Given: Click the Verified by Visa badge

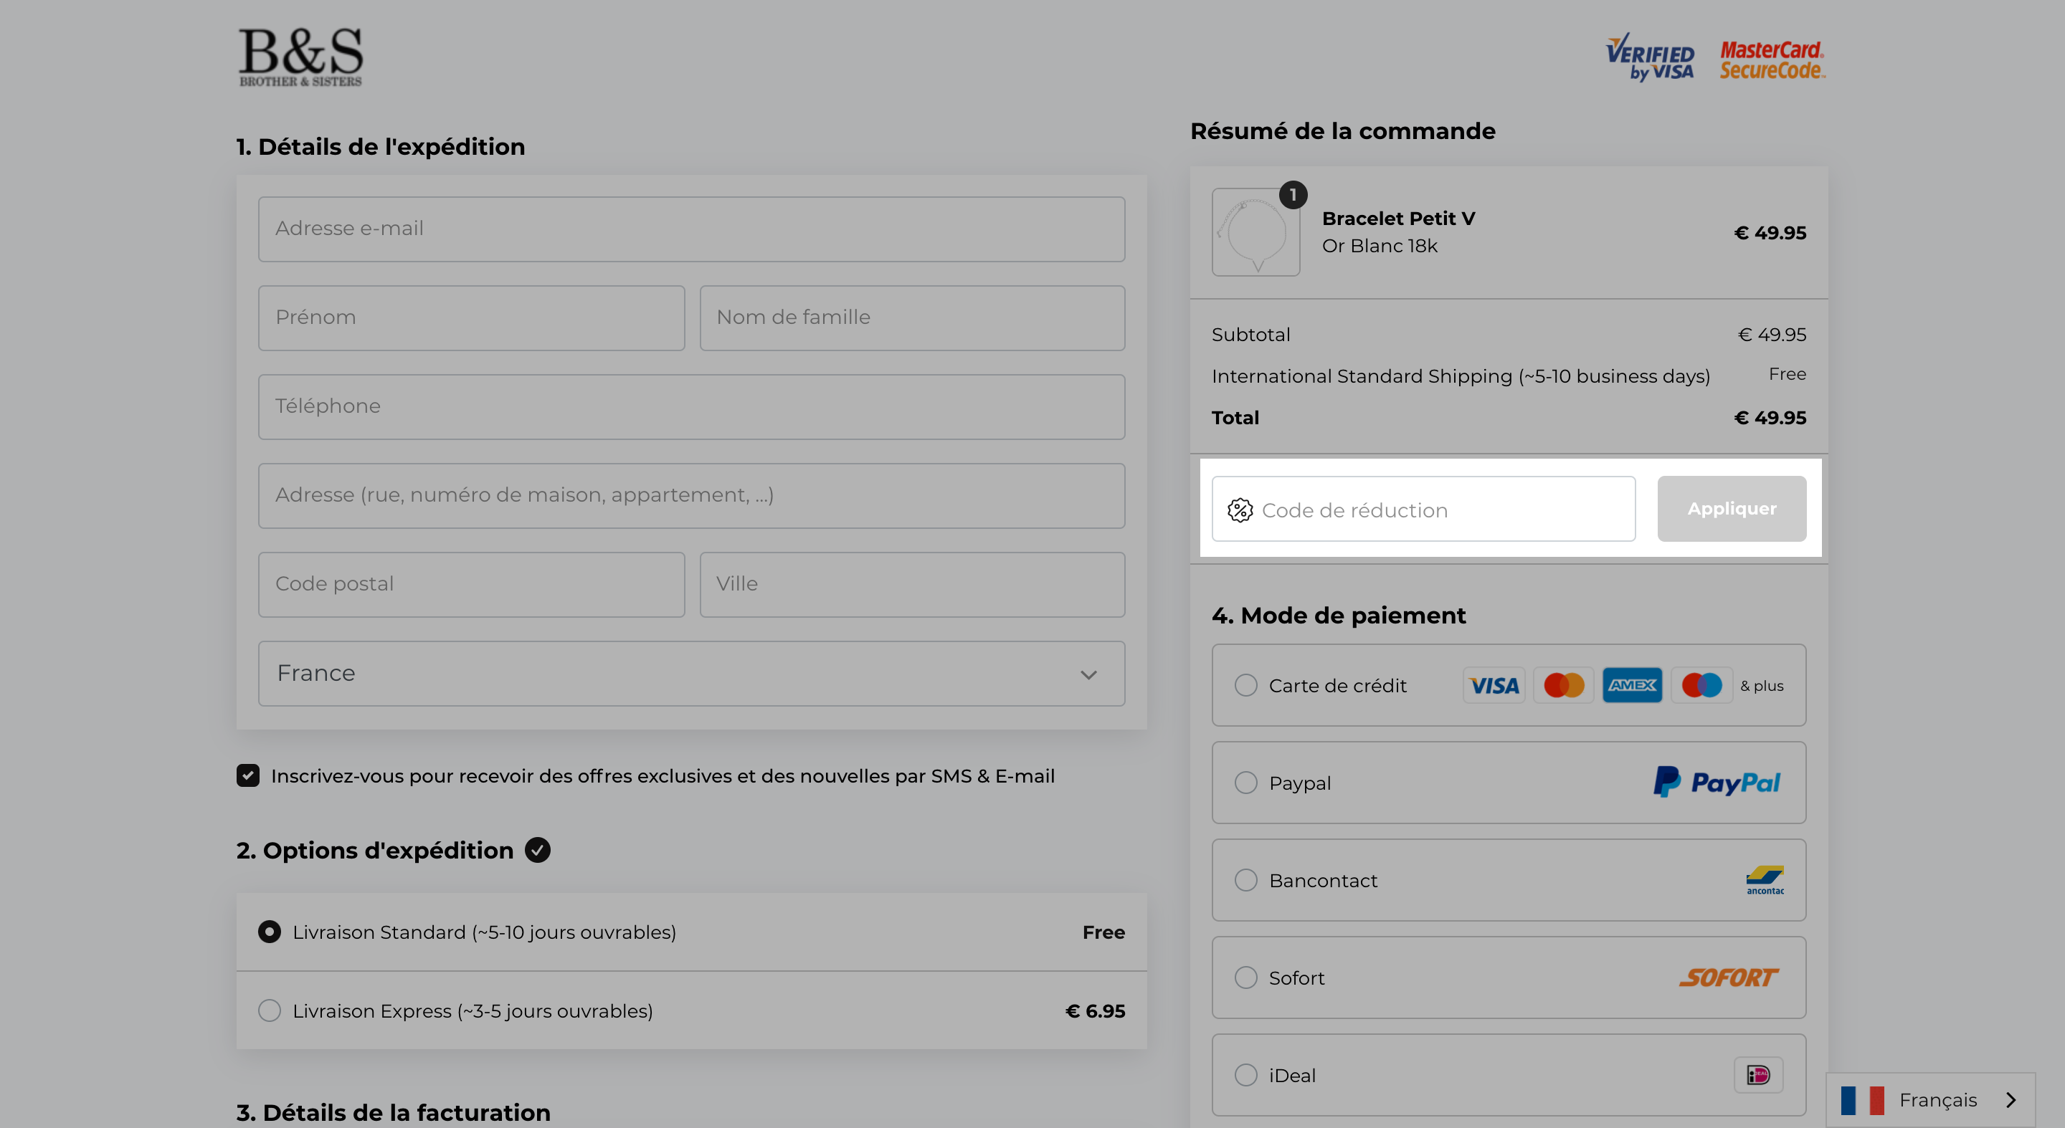Looking at the screenshot, I should [x=1650, y=57].
